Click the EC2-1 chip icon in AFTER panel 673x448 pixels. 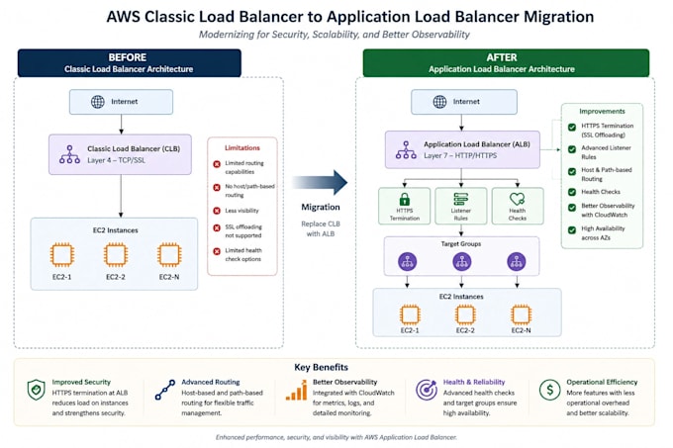tap(410, 314)
